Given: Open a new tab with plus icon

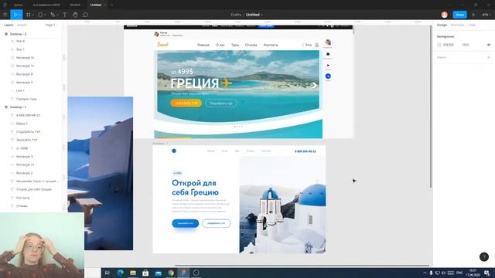Looking at the screenshot, I should pyautogui.click(x=111, y=5).
